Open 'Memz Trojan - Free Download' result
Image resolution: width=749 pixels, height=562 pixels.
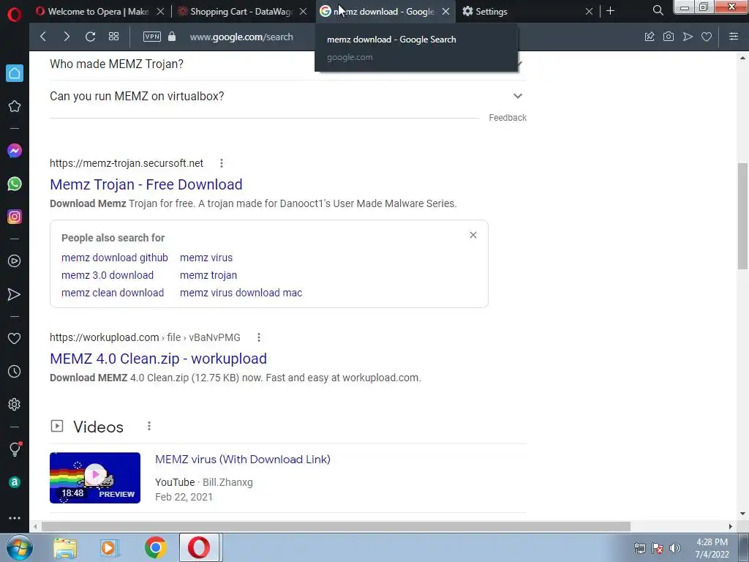pyautogui.click(x=146, y=184)
